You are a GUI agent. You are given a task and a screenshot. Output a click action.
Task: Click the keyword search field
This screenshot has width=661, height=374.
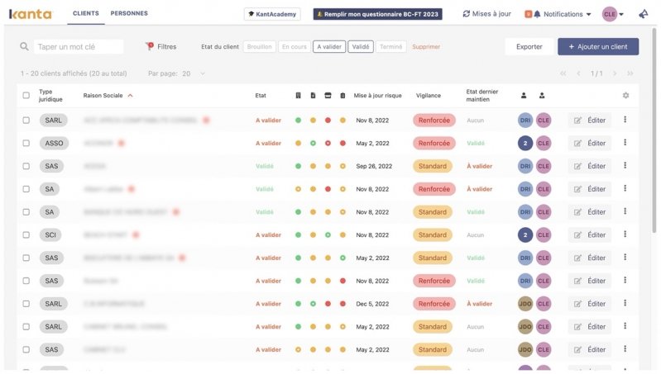pos(79,47)
